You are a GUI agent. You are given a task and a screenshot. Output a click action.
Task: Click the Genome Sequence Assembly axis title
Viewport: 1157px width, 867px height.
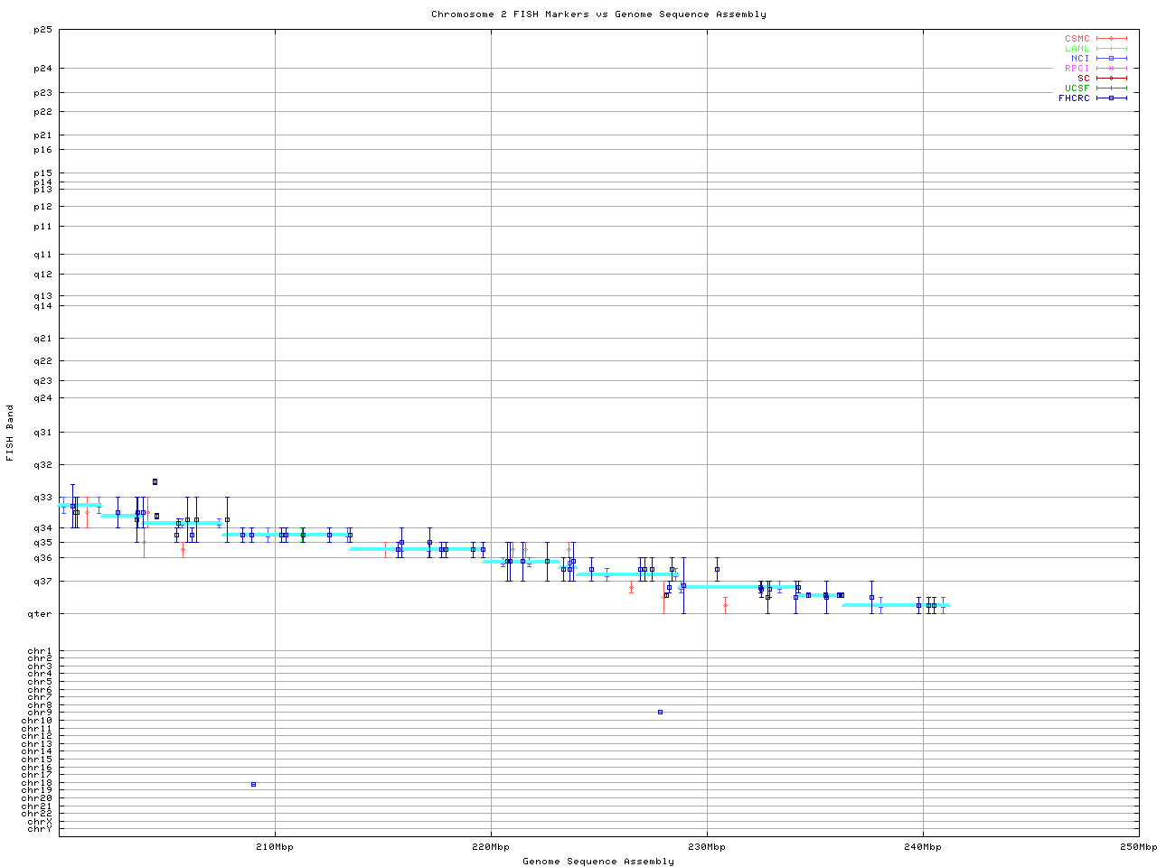point(598,862)
